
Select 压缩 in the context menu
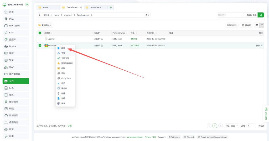(x=63, y=98)
